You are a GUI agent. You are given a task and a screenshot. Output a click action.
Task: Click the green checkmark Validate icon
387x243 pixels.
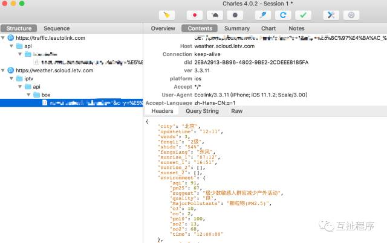click(x=304, y=15)
